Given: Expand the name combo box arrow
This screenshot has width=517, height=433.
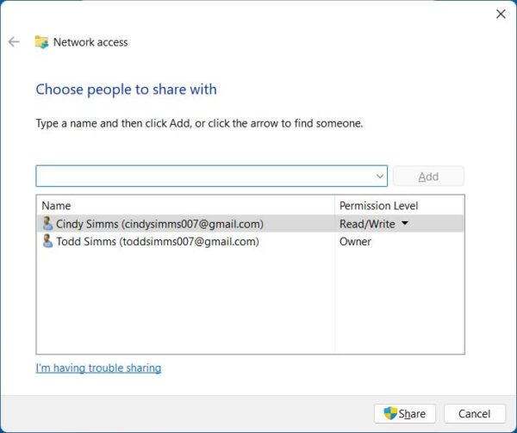Looking at the screenshot, I should pos(380,176).
